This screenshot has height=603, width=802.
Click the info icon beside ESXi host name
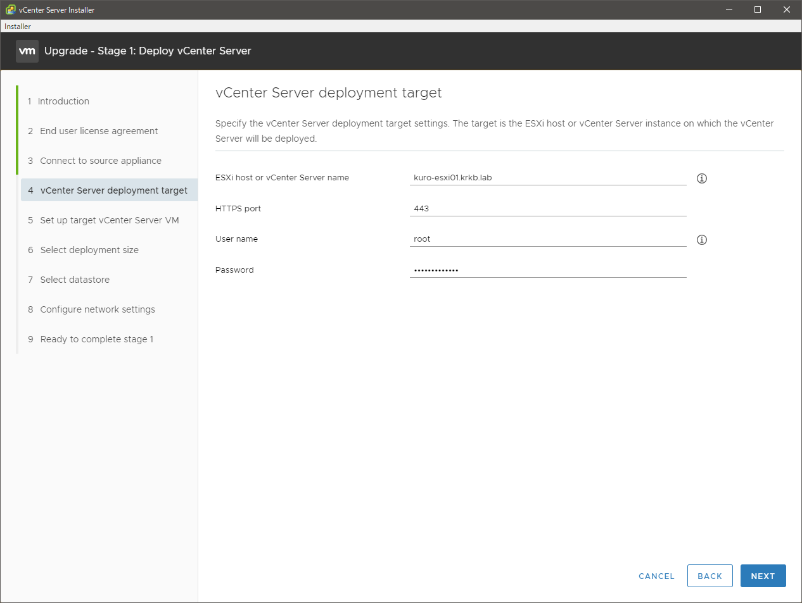click(701, 178)
